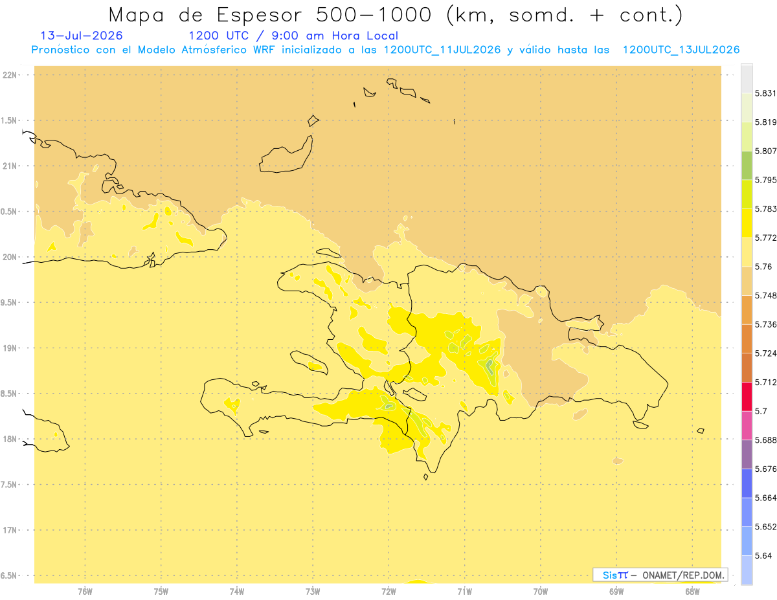Click the 'Pronostico con el Modelo Atmosferico WRF' line
The image size is (777, 600).
(385, 49)
